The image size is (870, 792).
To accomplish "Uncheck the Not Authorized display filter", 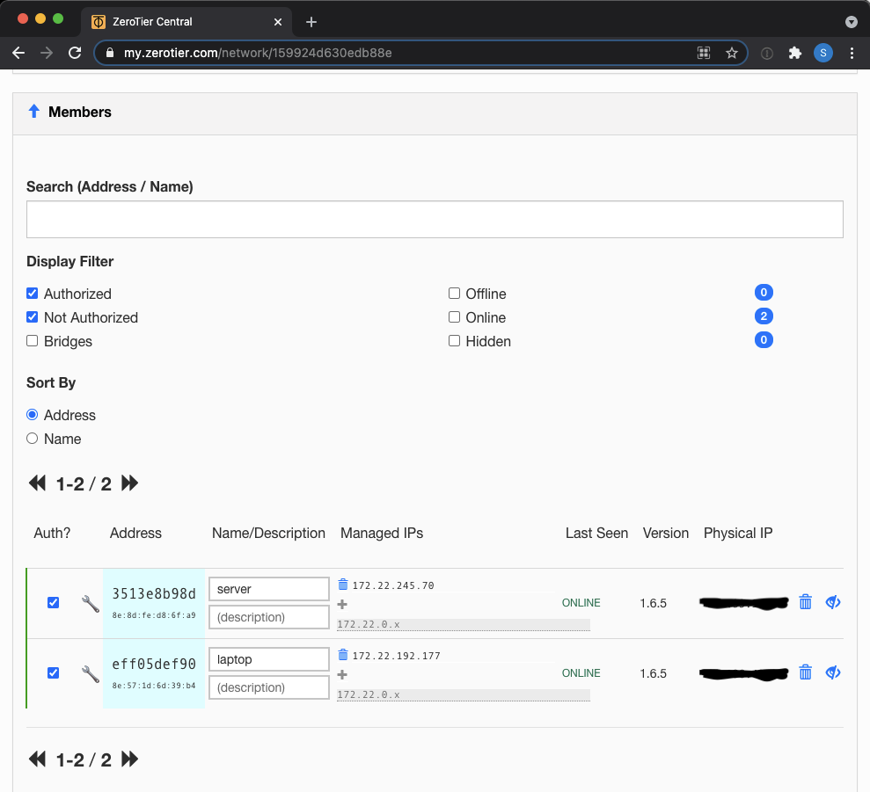I will (33, 316).
